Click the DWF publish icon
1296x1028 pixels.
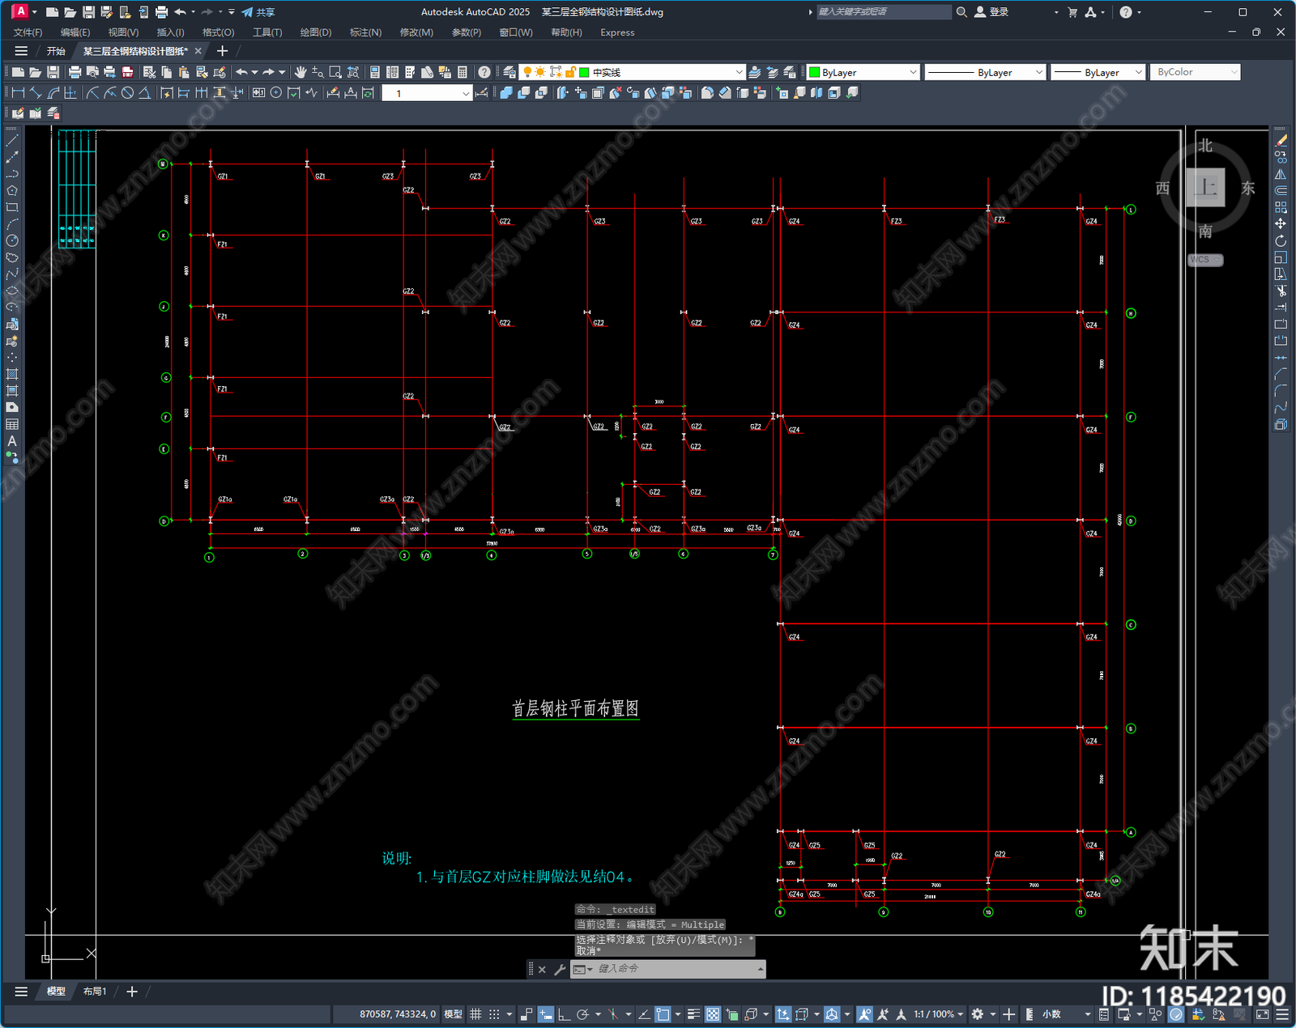coord(127,72)
